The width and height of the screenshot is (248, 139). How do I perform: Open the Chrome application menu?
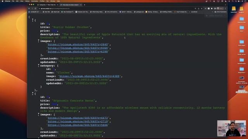(7, 1)
